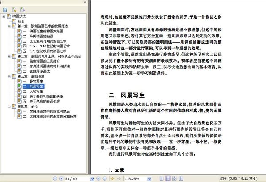Collapse the bookmarks panel with double arrow
The image size is (266, 182).
click(x=85, y=2)
